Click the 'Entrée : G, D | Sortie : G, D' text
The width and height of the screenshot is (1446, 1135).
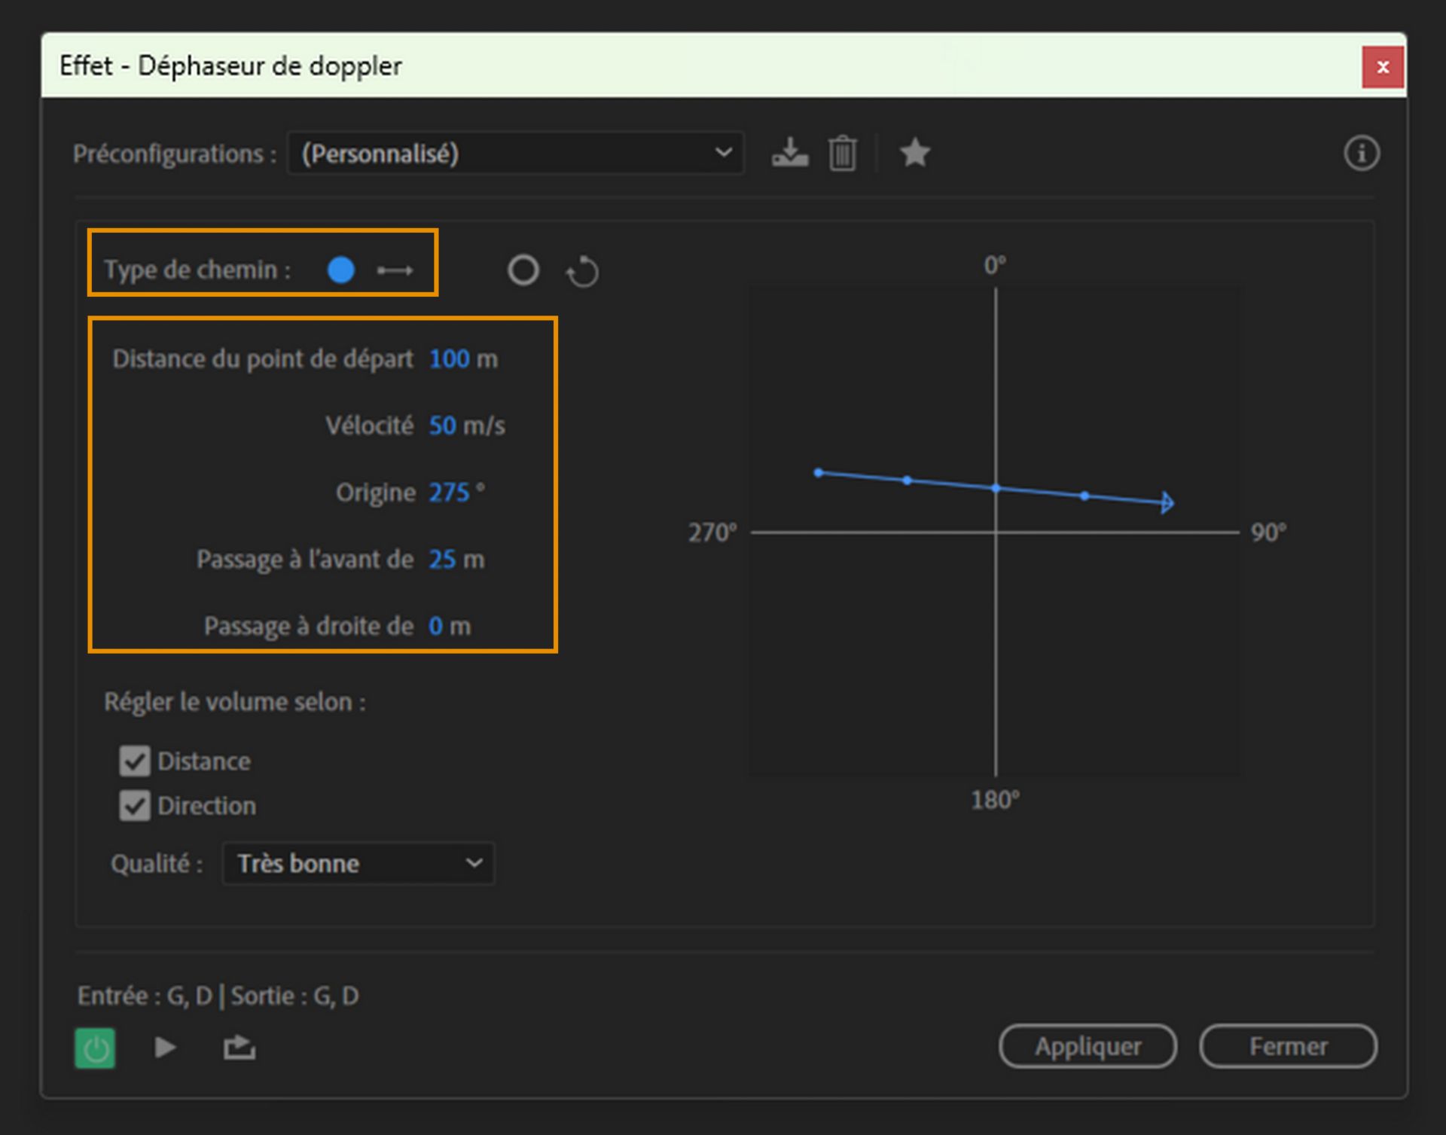pyautogui.click(x=218, y=996)
